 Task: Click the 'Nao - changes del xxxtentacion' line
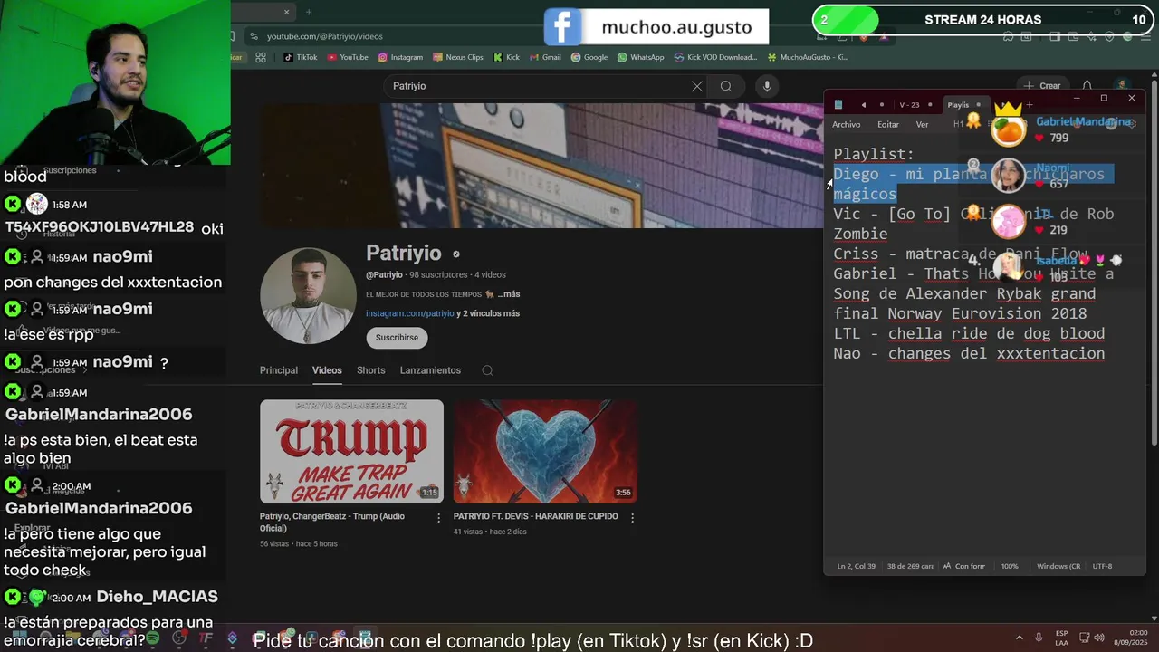pos(969,353)
